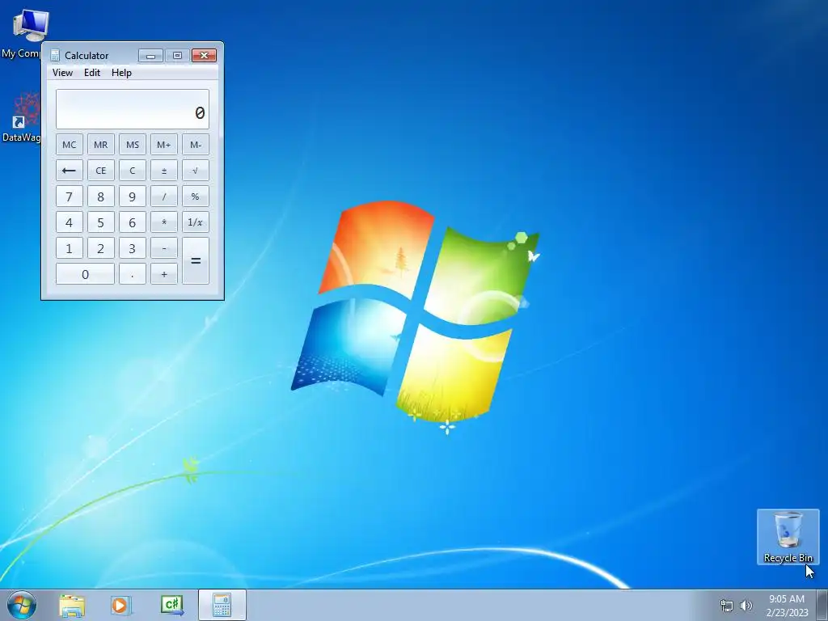This screenshot has width=828, height=621.
Task: Click digit 2 on calculator
Action: coord(101,248)
